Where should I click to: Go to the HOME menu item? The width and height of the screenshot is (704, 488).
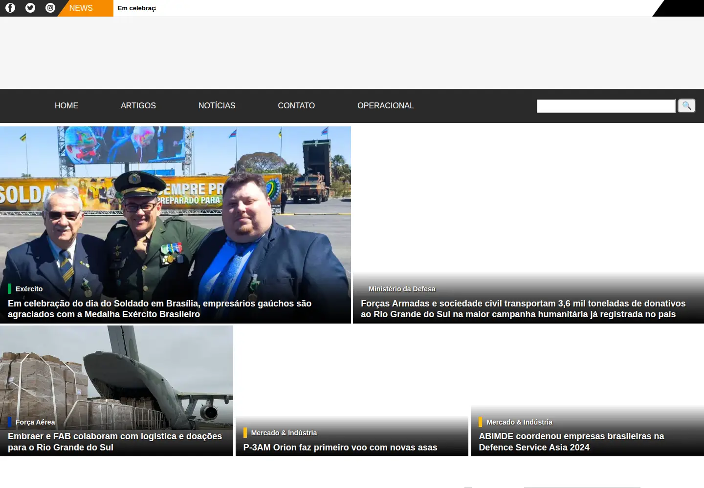(x=66, y=105)
